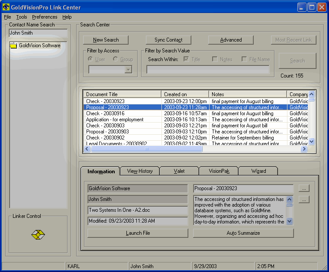
Task: Sort by the Notes column header
Action: point(248,94)
